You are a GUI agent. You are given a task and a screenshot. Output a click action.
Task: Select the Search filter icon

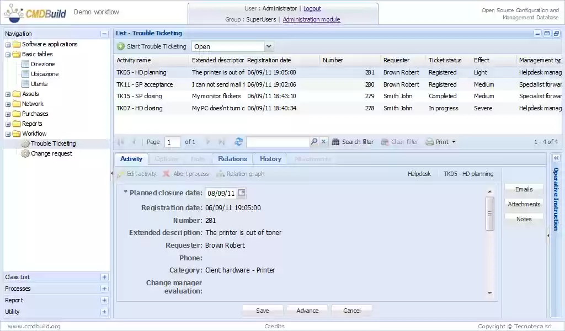click(336, 142)
